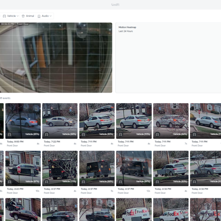
Task: Click the Today, 8:00 PM timestamp
Action: (x=15, y=142)
